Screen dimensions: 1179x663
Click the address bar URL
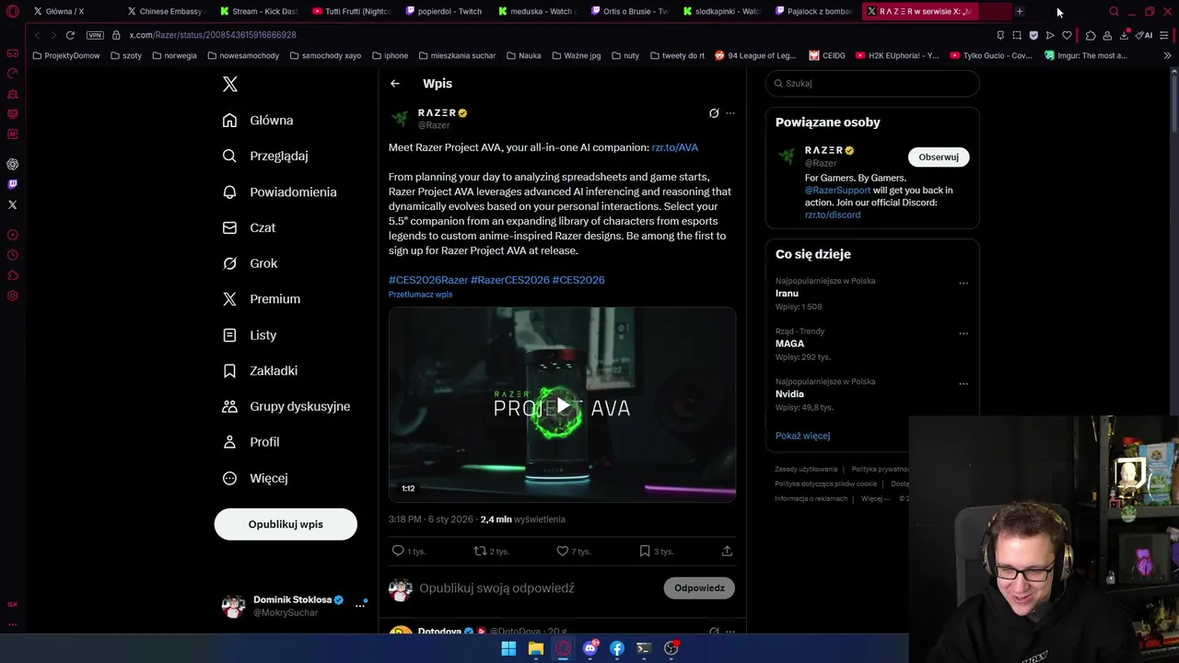pyautogui.click(x=213, y=35)
